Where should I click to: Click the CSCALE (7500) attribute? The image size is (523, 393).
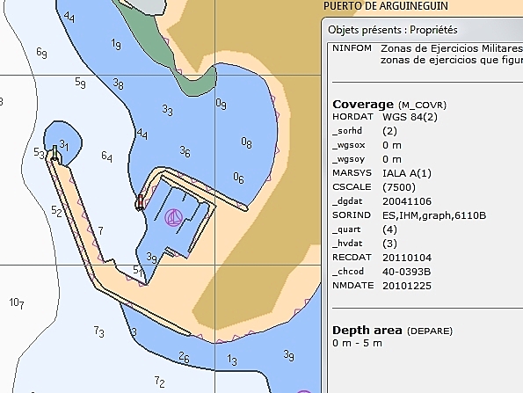[374, 187]
